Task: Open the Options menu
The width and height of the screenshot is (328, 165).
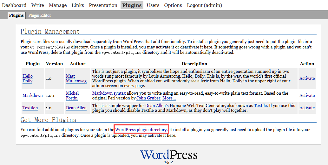Action: coord(173,5)
